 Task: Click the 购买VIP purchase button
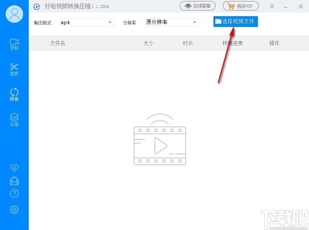tap(240, 6)
